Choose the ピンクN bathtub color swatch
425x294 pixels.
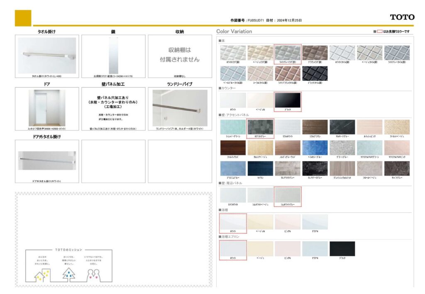coord(287,222)
